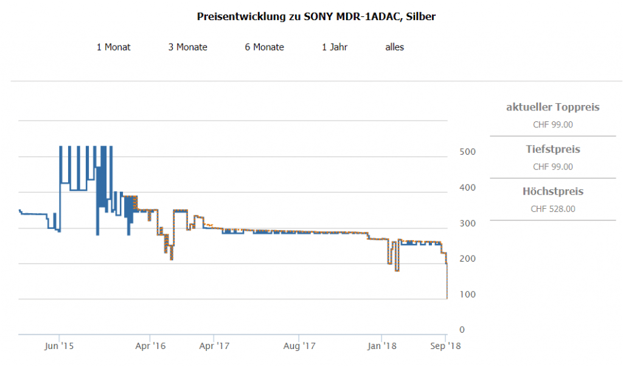Display the full history with alles
This screenshot has width=623, height=366.
[394, 47]
